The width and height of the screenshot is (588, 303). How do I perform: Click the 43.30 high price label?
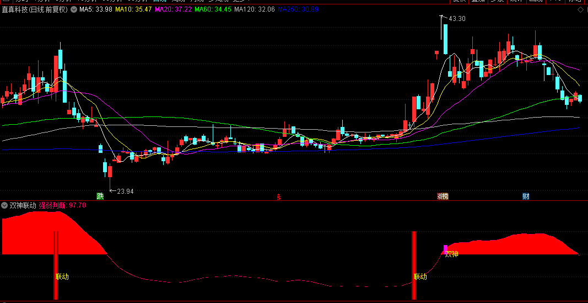(x=457, y=18)
